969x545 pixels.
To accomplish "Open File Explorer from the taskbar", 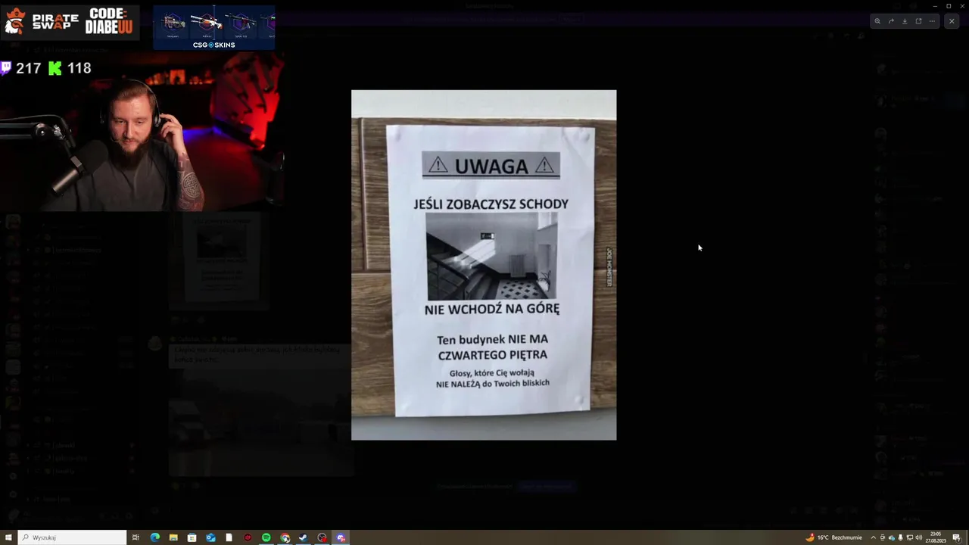I will click(x=173, y=537).
